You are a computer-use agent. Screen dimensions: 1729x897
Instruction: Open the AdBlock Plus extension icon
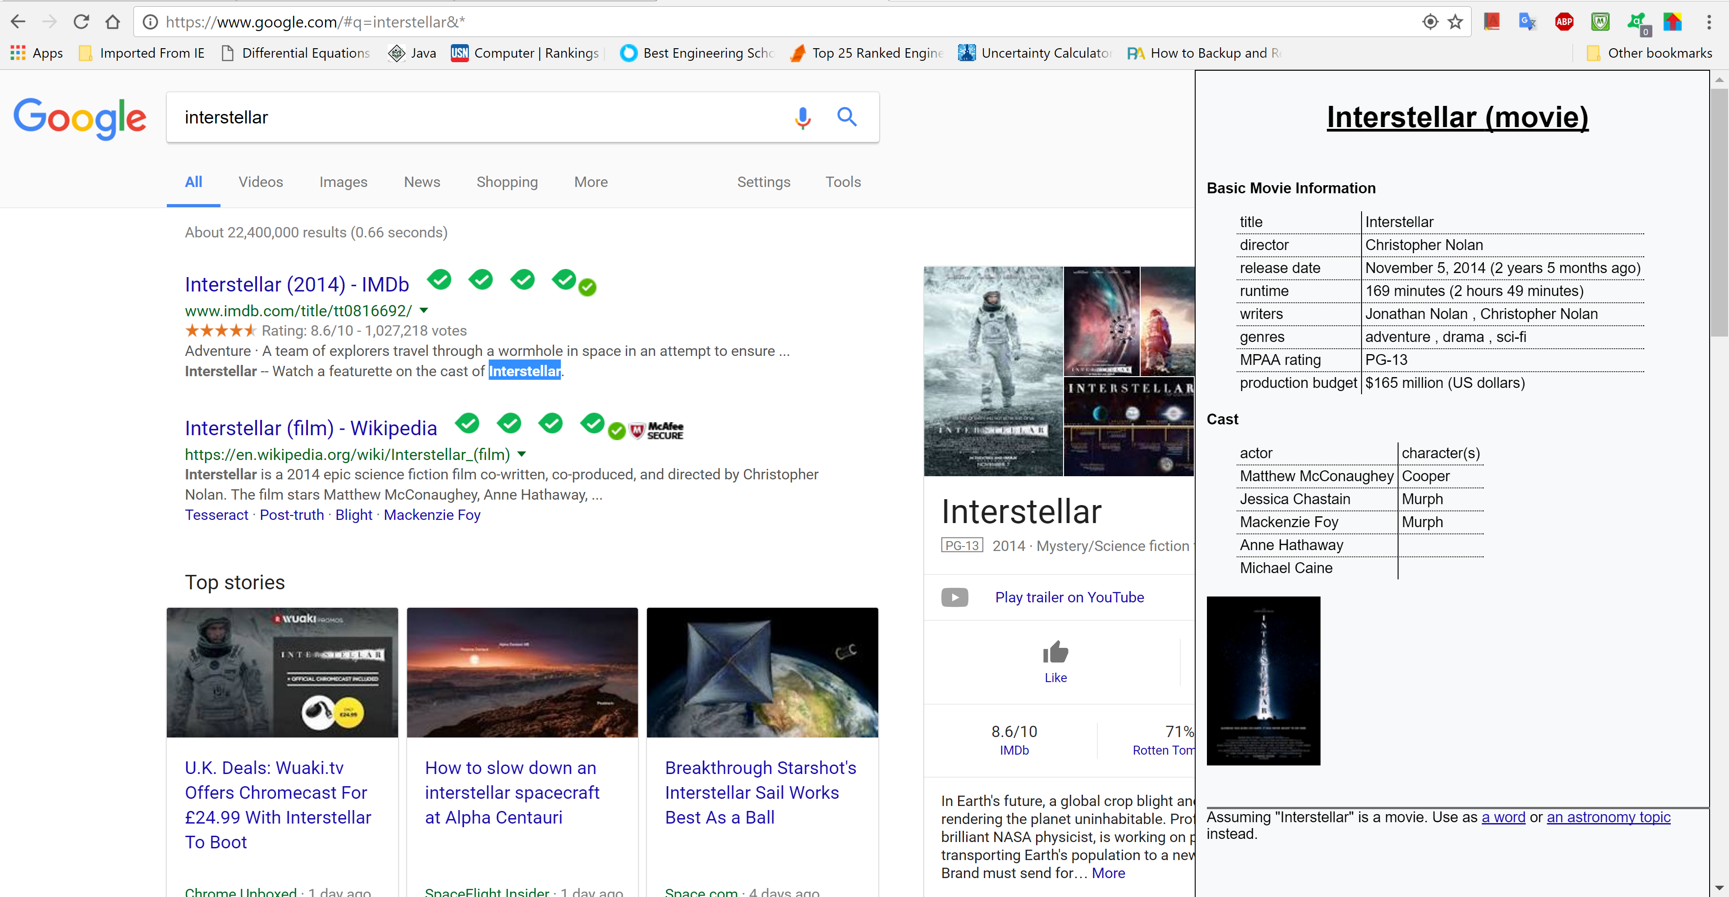click(1564, 22)
